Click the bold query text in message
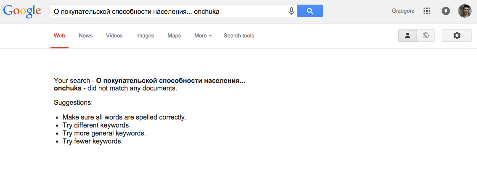477x170 pixels. click(149, 85)
